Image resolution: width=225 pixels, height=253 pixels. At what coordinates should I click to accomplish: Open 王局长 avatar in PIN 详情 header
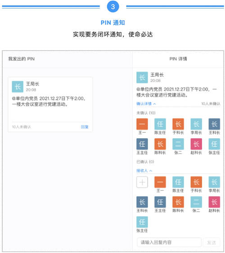[142, 77]
